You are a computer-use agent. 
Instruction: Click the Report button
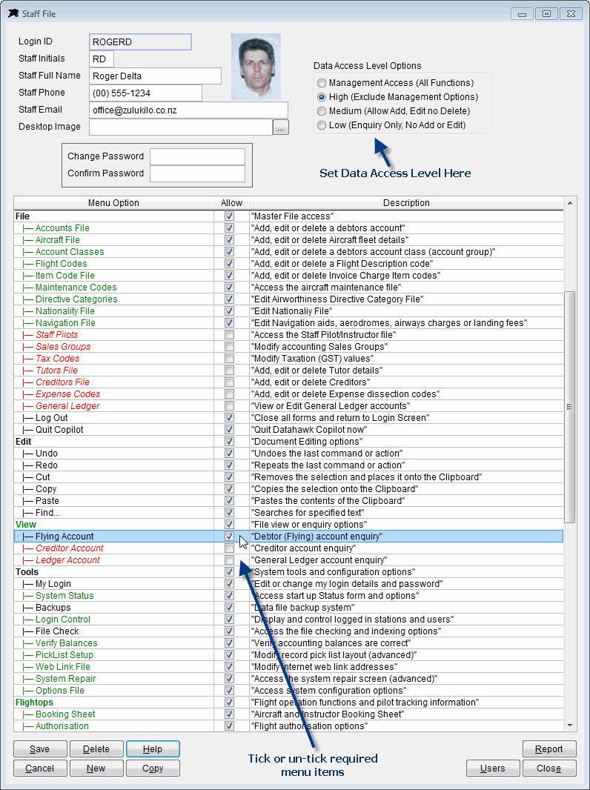tap(549, 749)
